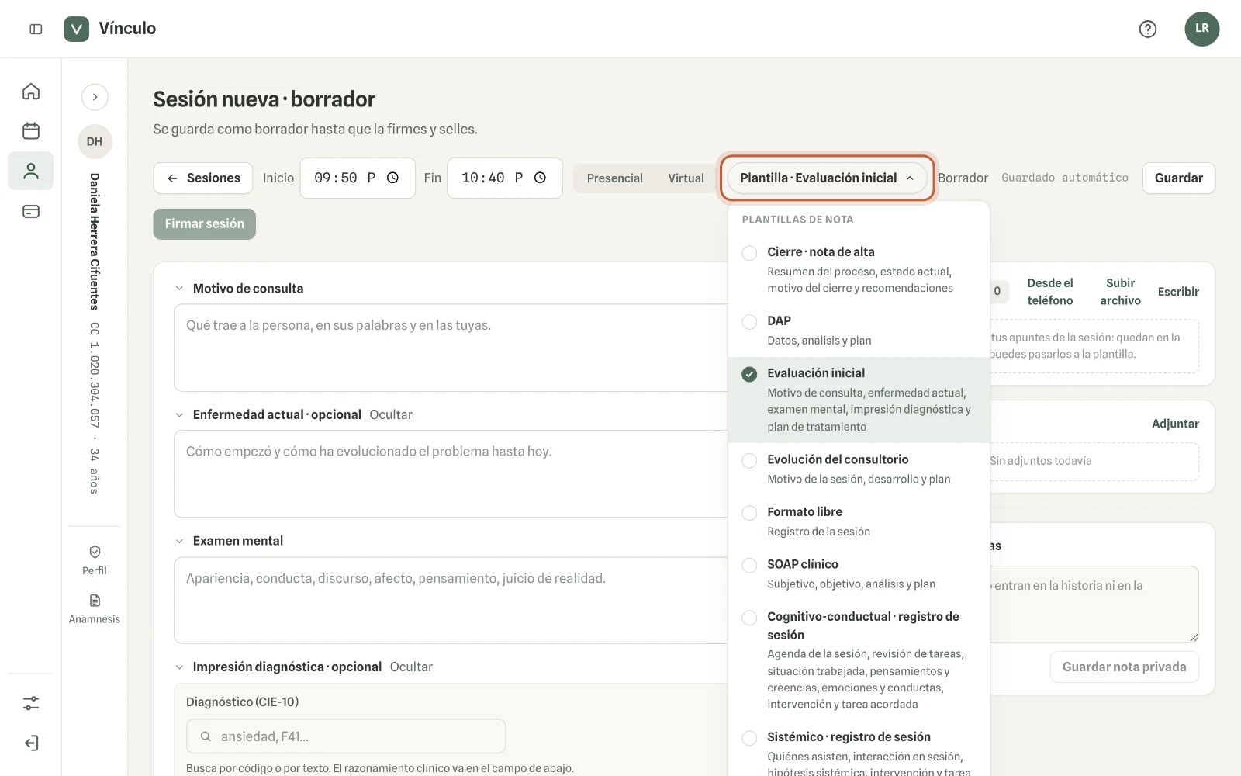
Task: Open the settings sliders icon
Action: click(31, 703)
